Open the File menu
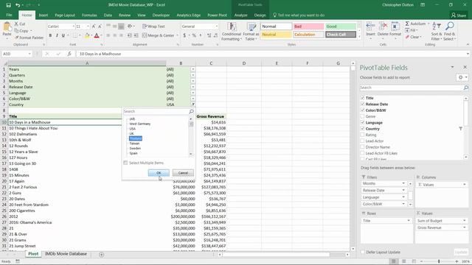 [9, 15]
